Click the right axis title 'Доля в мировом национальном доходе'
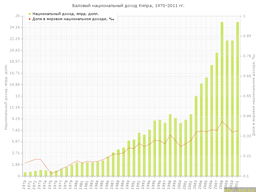Screen dimensions: 256x192 (253, 94)
